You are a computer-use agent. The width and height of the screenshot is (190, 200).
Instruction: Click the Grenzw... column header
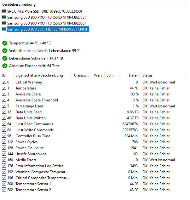(82, 75)
